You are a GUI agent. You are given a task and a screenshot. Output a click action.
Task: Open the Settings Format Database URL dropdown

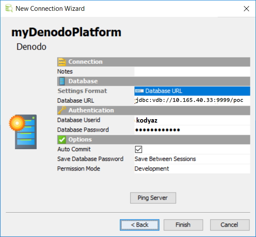coord(192,91)
